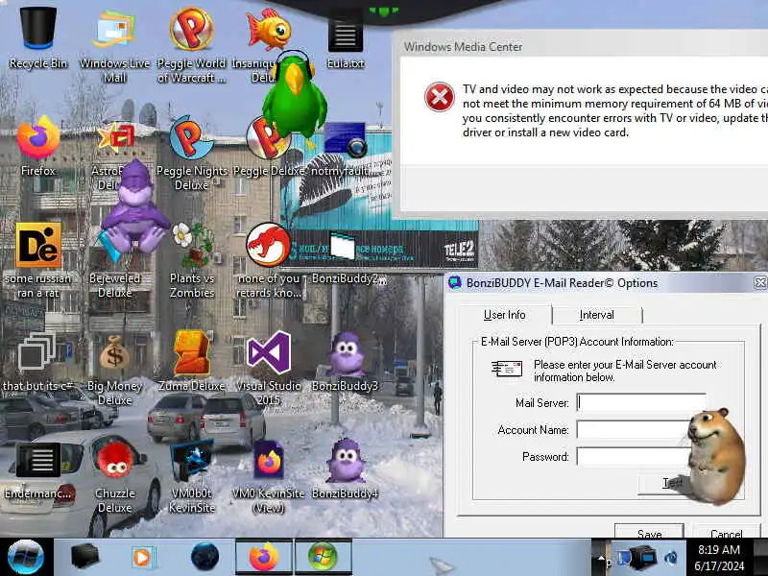
Task: Launch Chuzzle Deluxe from desktop
Action: coord(115,475)
